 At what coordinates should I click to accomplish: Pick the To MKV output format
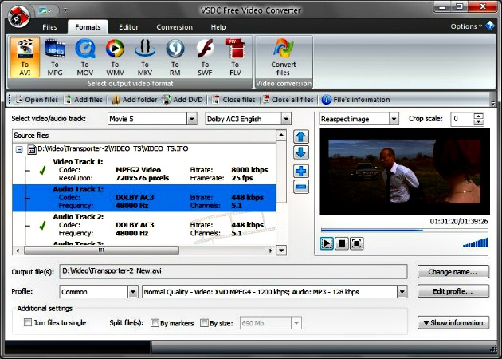[145, 57]
